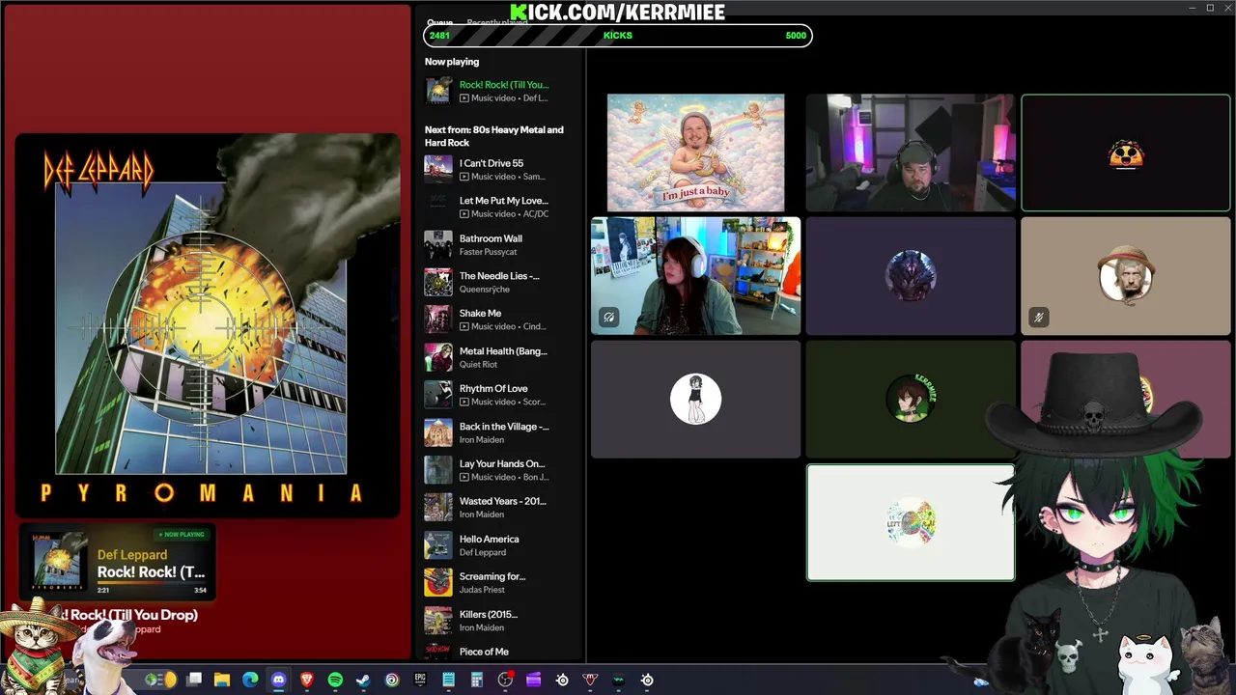The width and height of the screenshot is (1236, 695).
Task: Click music video icon under Let Me Put My Love
Action: (x=464, y=214)
